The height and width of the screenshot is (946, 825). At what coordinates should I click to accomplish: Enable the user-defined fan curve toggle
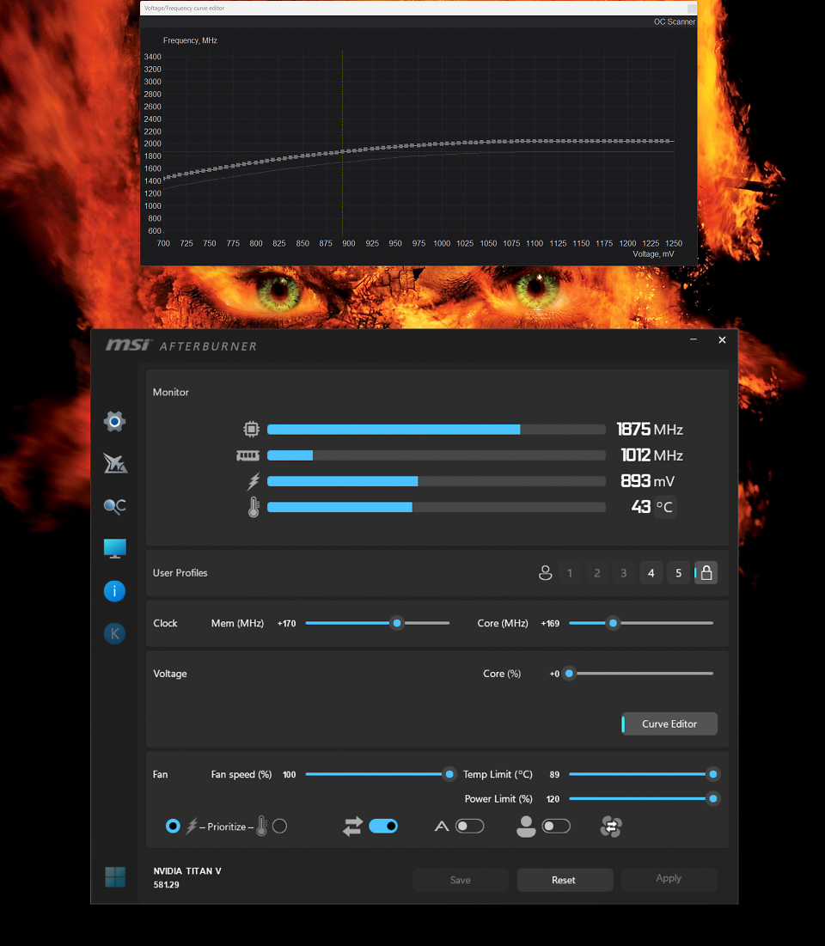tap(556, 826)
